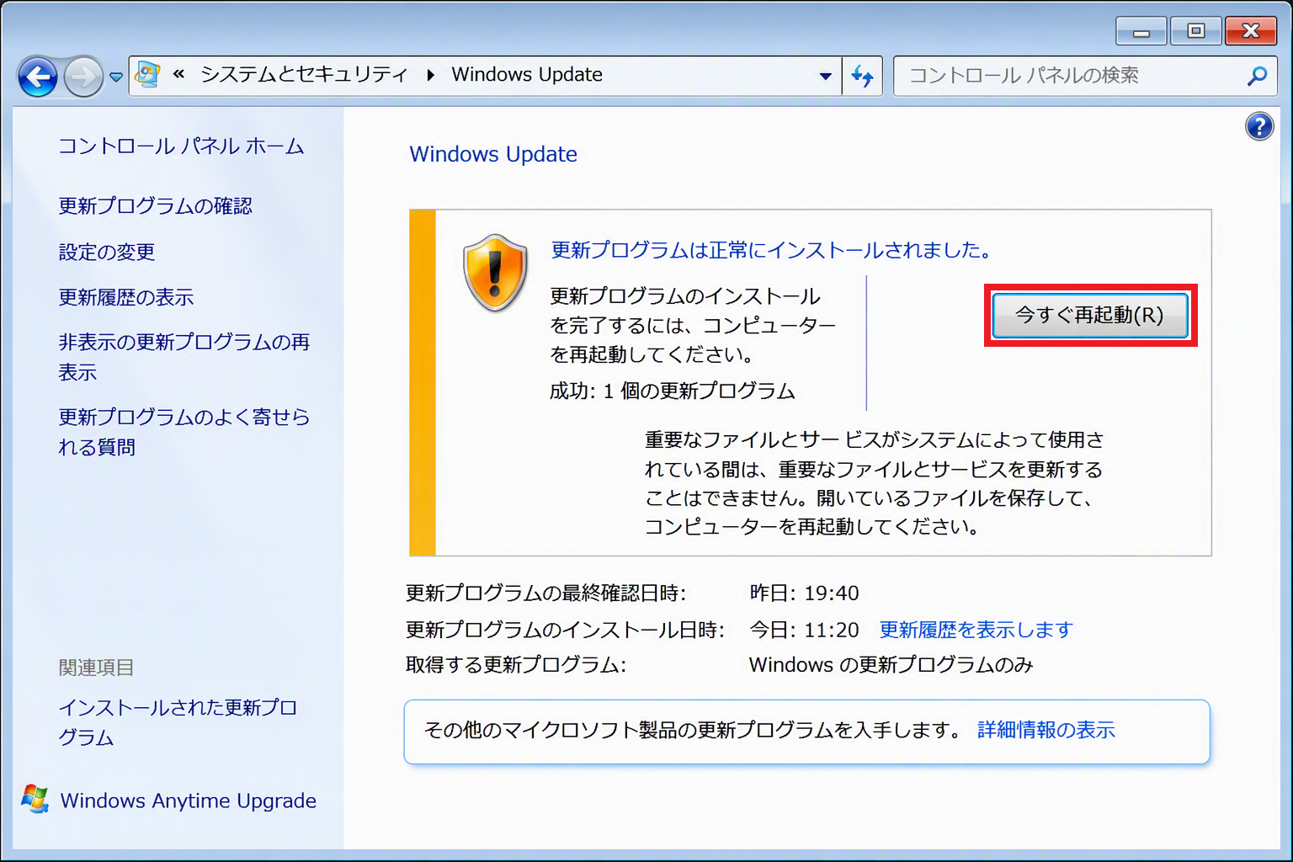Click the 今すぐ再起動(R) button
Screen dimensions: 1293x862
(1090, 316)
